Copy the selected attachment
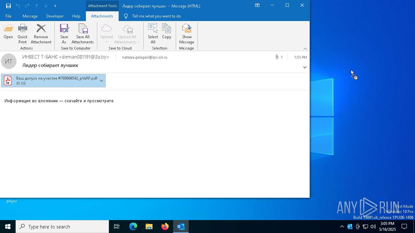This screenshot has width=415, height=233. [x=167, y=34]
